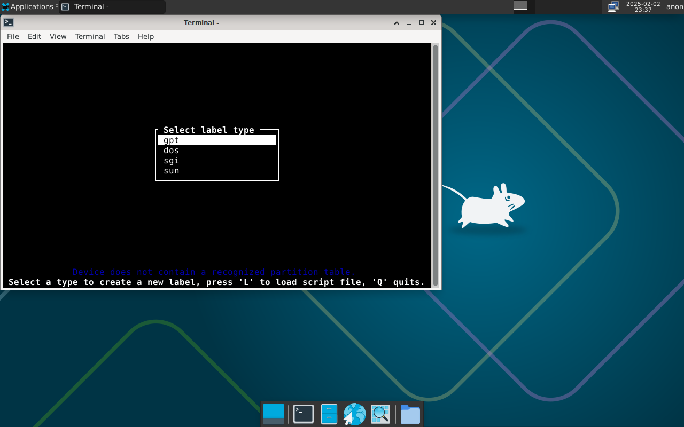Open the home folder icon in dock
The width and height of the screenshot is (684, 427).
(410, 414)
